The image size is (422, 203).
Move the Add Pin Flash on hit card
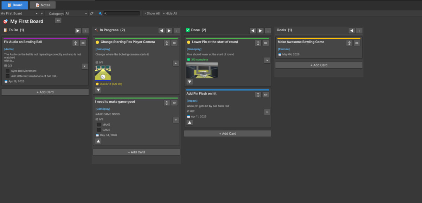258,95
